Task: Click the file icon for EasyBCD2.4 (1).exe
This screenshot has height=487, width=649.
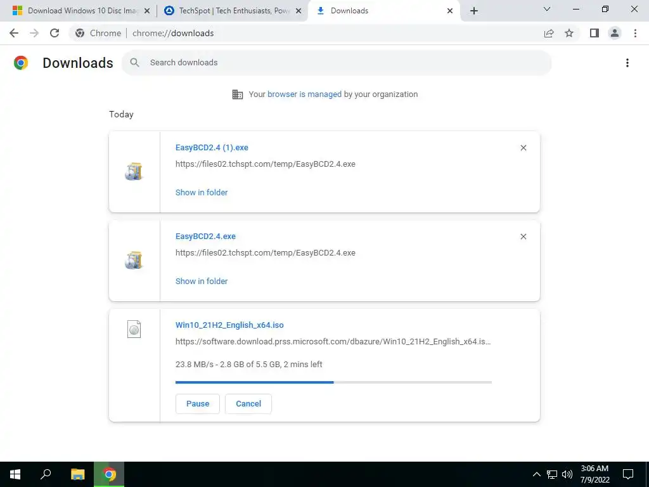Action: (134, 171)
